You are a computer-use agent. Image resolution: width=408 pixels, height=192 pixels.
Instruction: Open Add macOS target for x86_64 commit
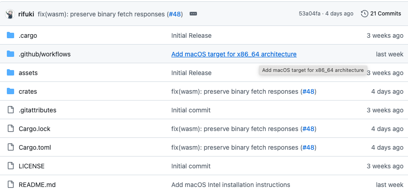[x=234, y=54]
